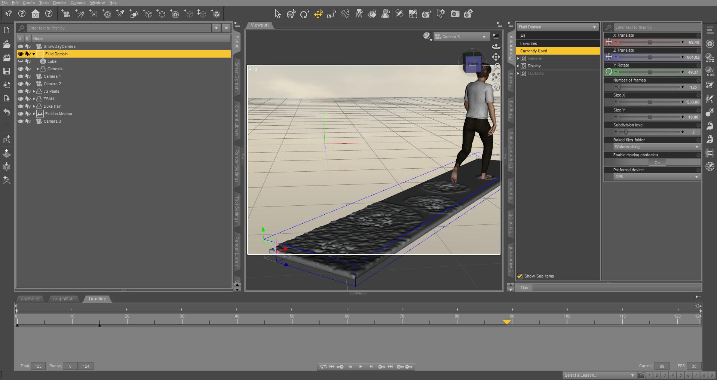Screen dimensions: 717x380
Task: Select the Node Selection arrow tool
Action: coord(277,14)
